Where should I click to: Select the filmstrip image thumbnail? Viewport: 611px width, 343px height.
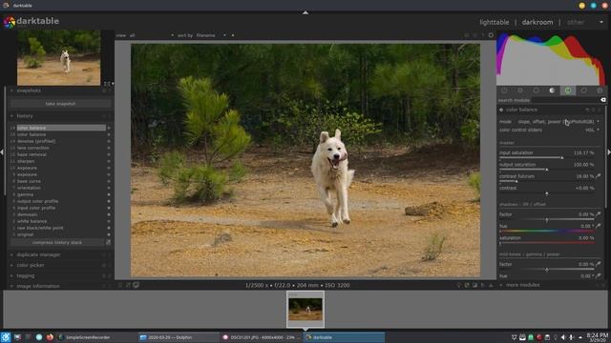pyautogui.click(x=305, y=310)
